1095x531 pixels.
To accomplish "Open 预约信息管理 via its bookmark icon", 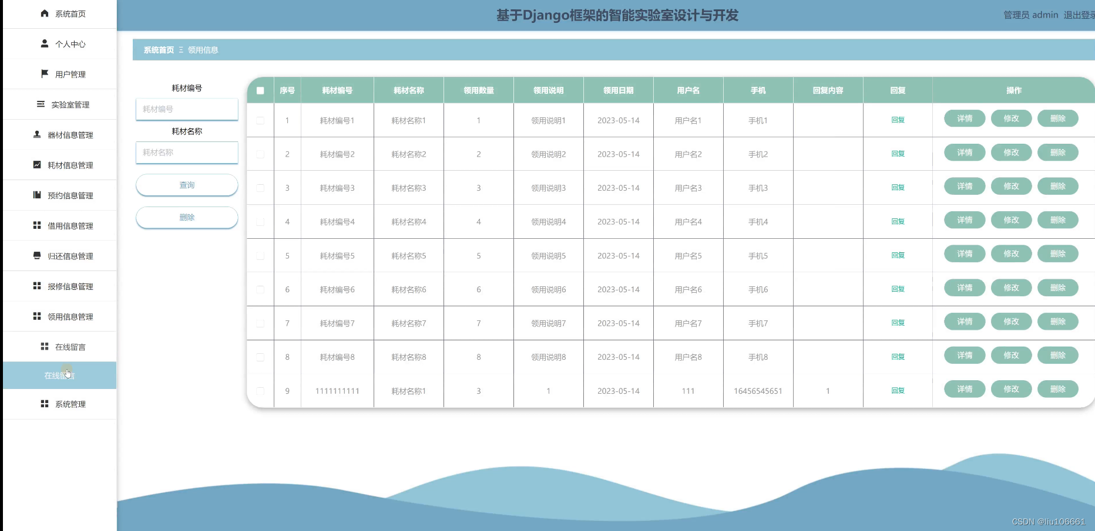I will (36, 195).
